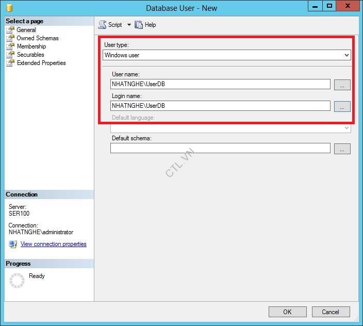Click the General page icon
Image resolution: width=363 pixels, height=326 pixels.
pyautogui.click(x=10, y=30)
